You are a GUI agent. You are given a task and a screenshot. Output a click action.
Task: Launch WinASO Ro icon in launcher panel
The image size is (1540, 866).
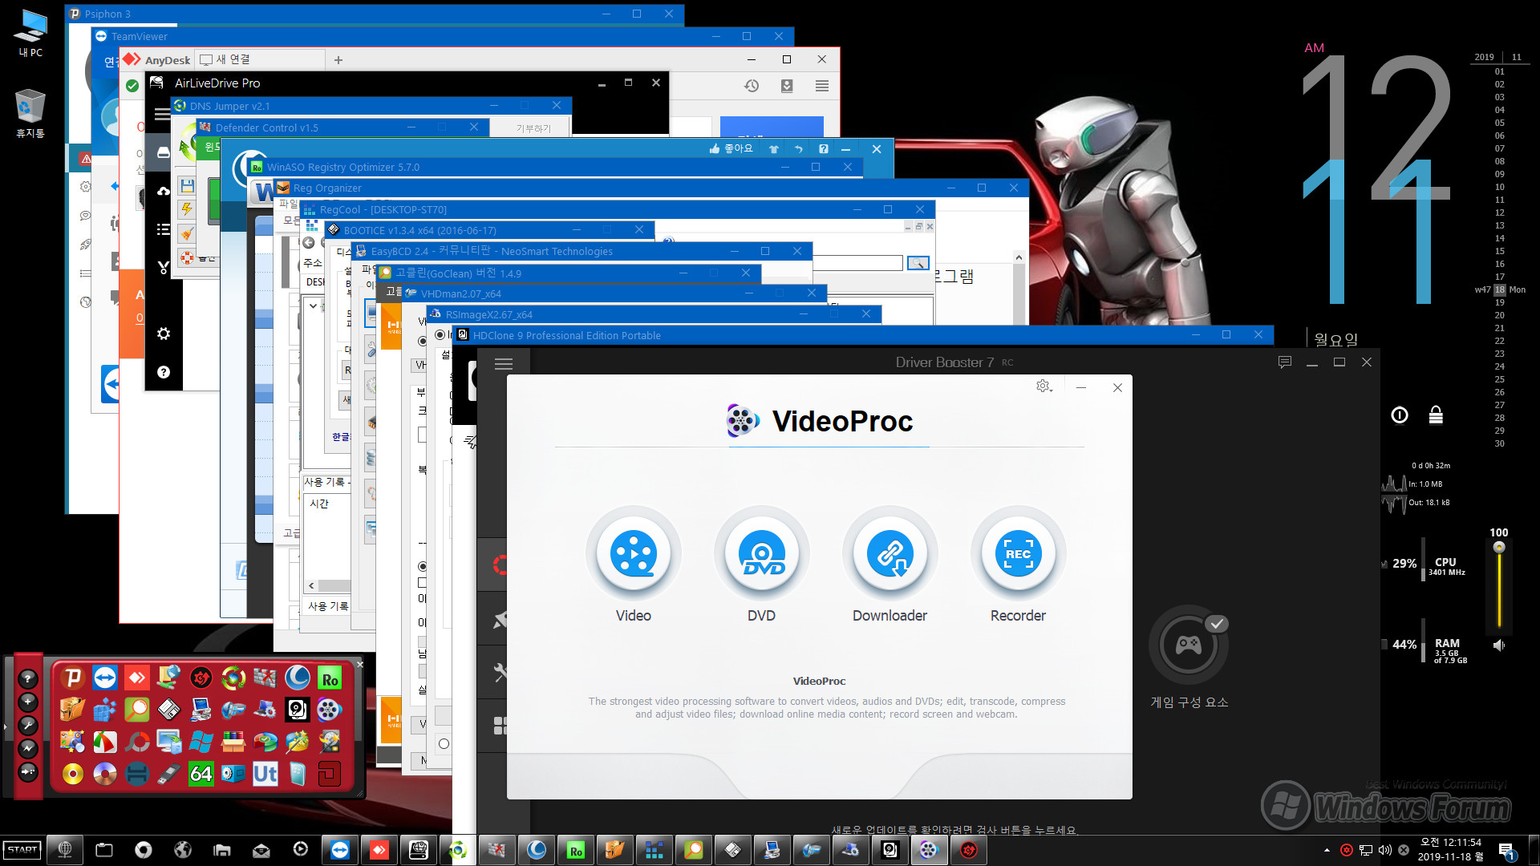click(x=330, y=678)
